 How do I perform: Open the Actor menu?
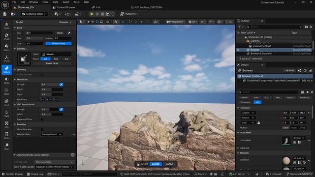[x=77, y=2]
